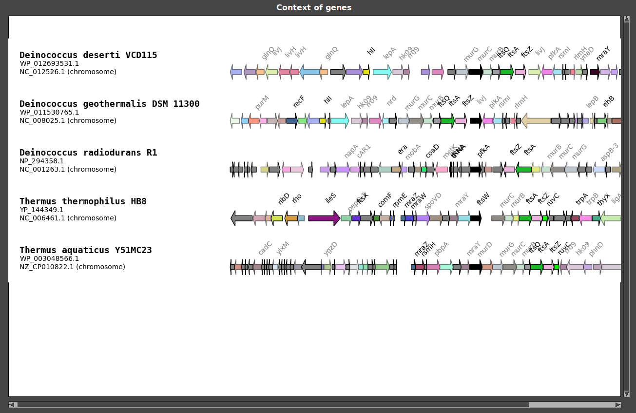The width and height of the screenshot is (636, 413).
Task: Click yellow hlI gene in Deinococcus deserti row
Action: click(x=366, y=72)
